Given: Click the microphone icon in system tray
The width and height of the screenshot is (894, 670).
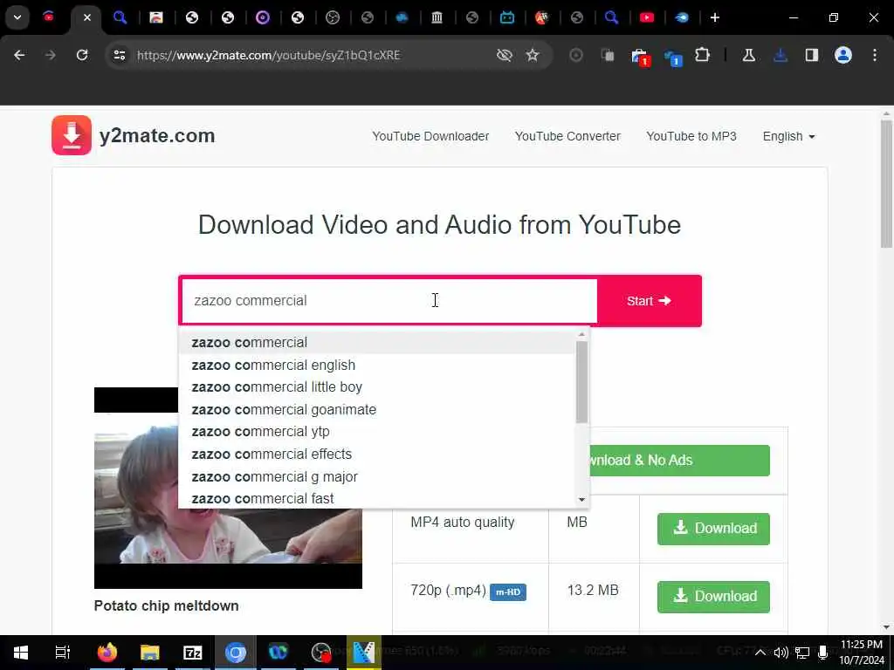Looking at the screenshot, I should [822, 653].
